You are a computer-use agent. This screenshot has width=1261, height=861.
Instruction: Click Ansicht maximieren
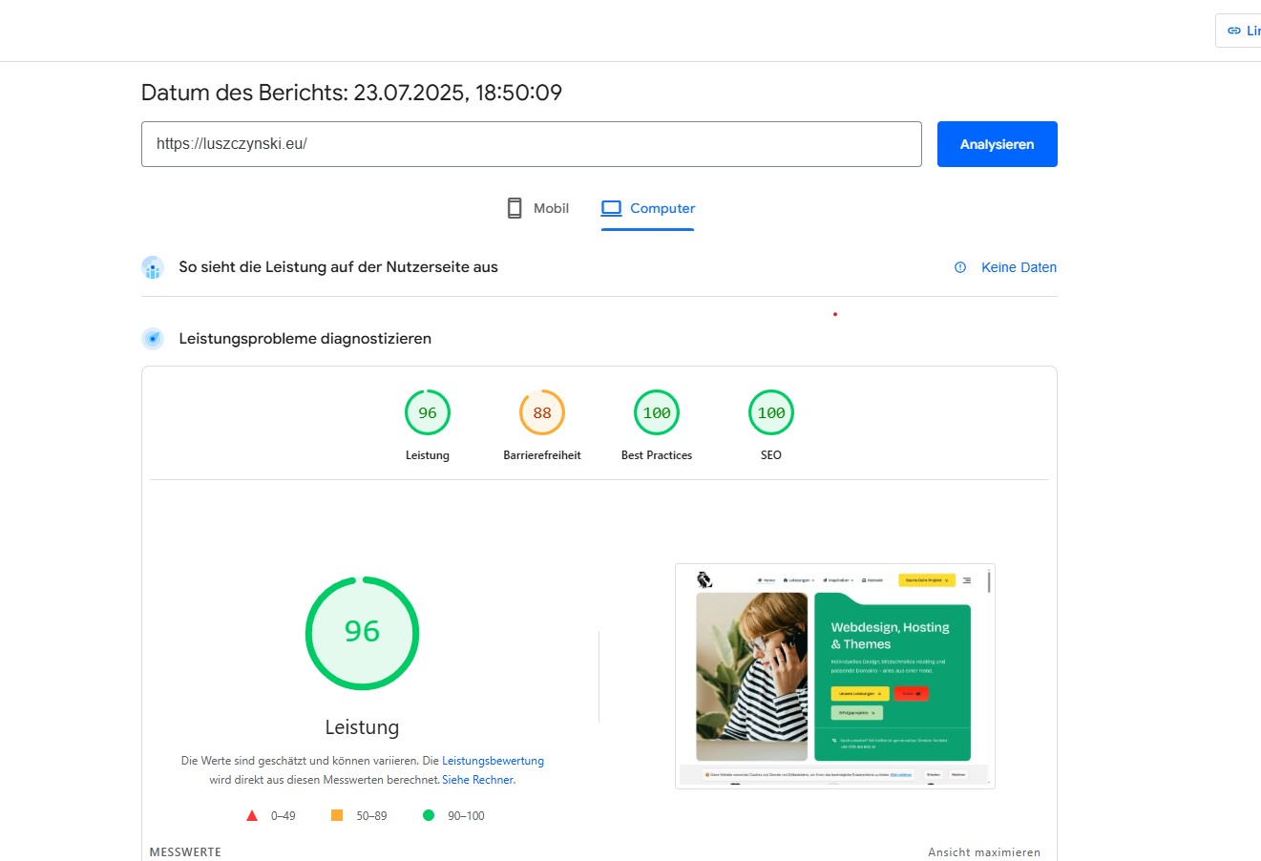(x=984, y=852)
